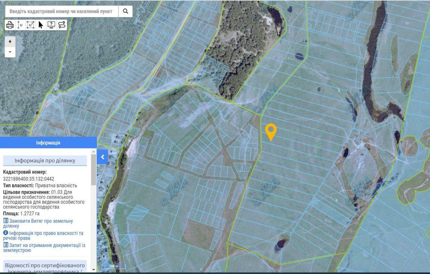Click the info panel scrollbar up arrow

pyautogui.click(x=94, y=152)
